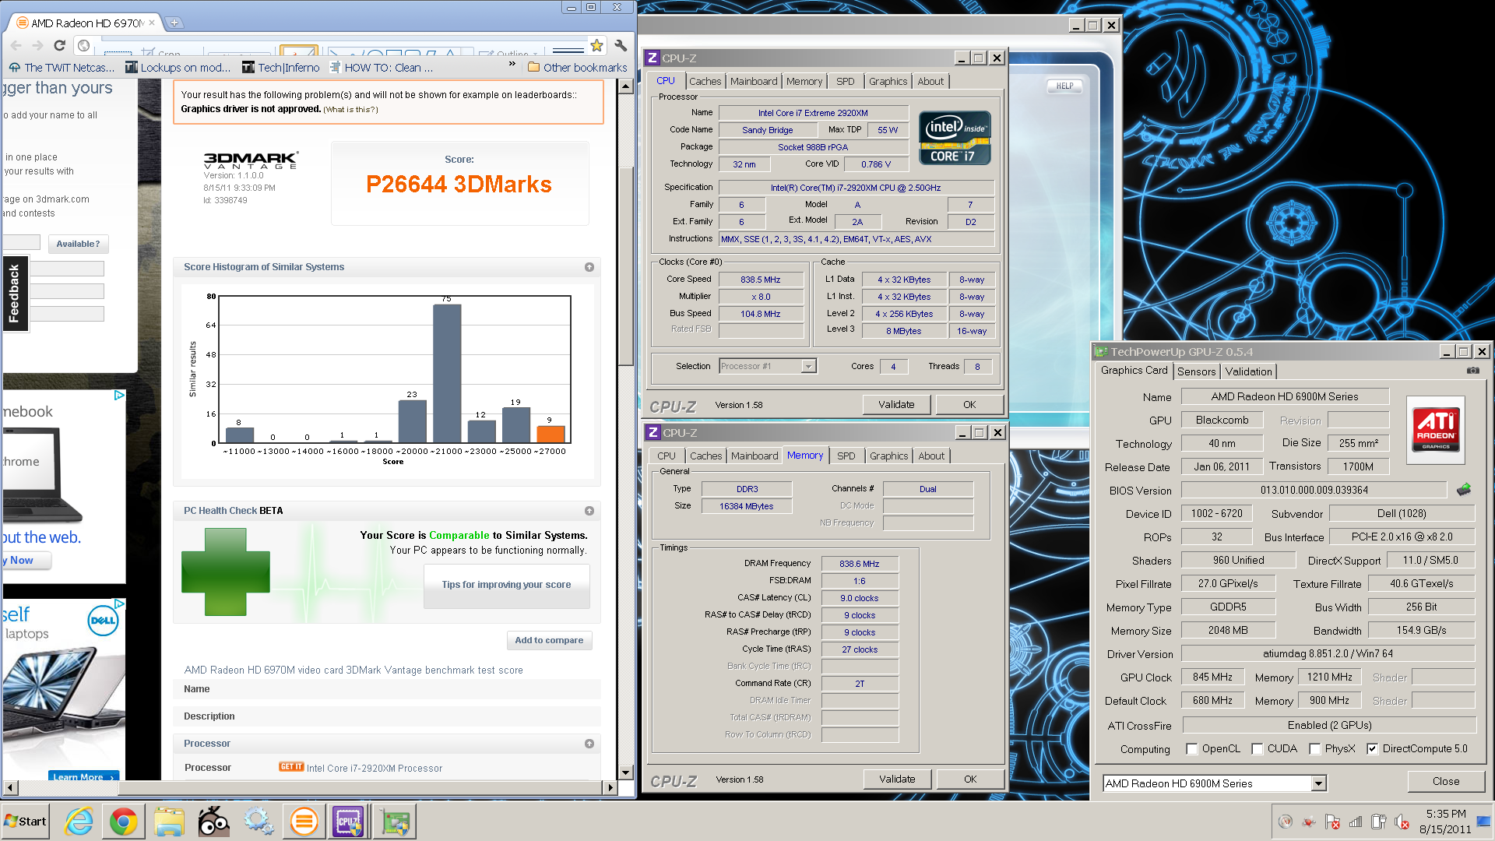
Task: Toggle the DirectCompute 5.0 checkbox
Action: tap(1372, 749)
